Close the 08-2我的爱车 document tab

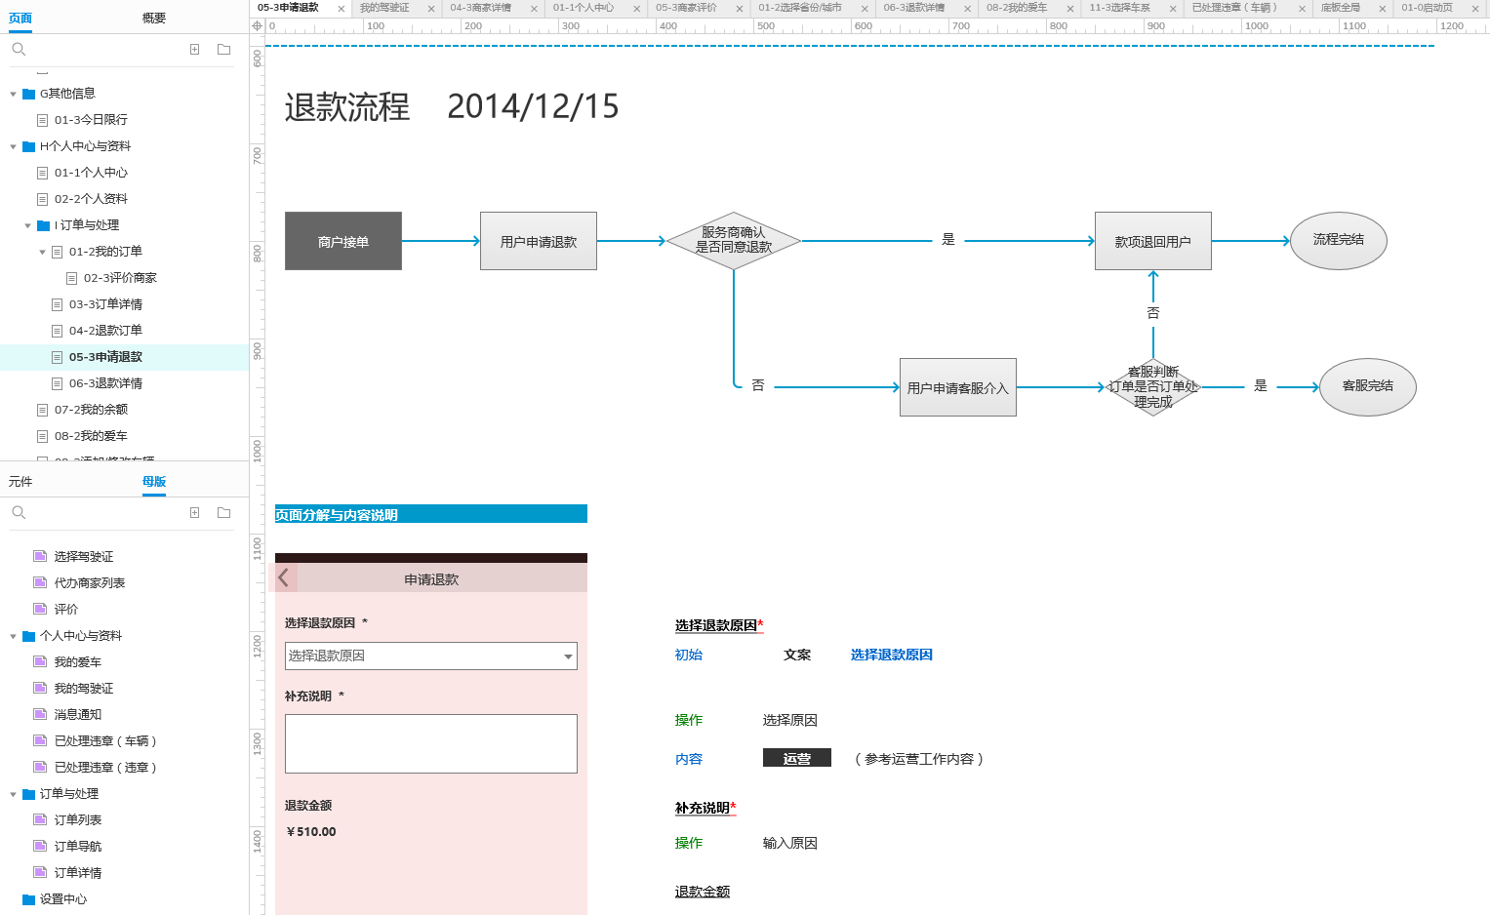[1069, 9]
